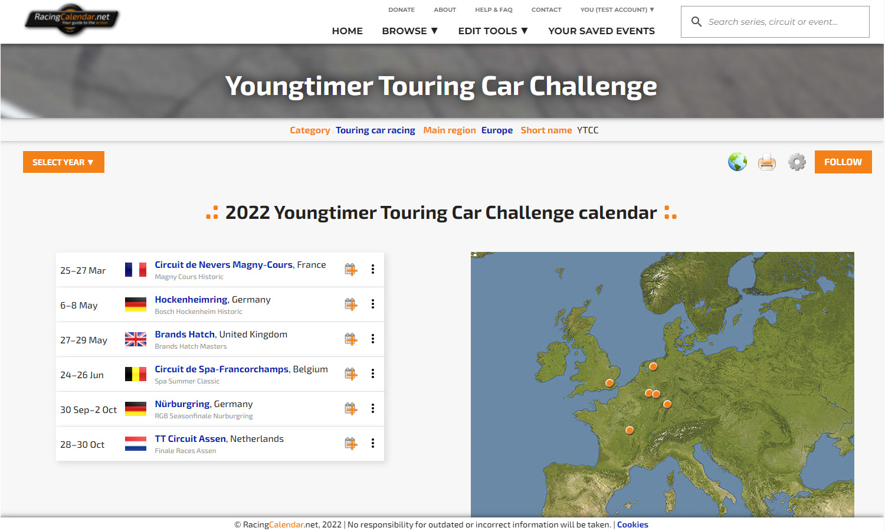
Task: Open the Hockenheimring circuit link
Action: click(191, 300)
